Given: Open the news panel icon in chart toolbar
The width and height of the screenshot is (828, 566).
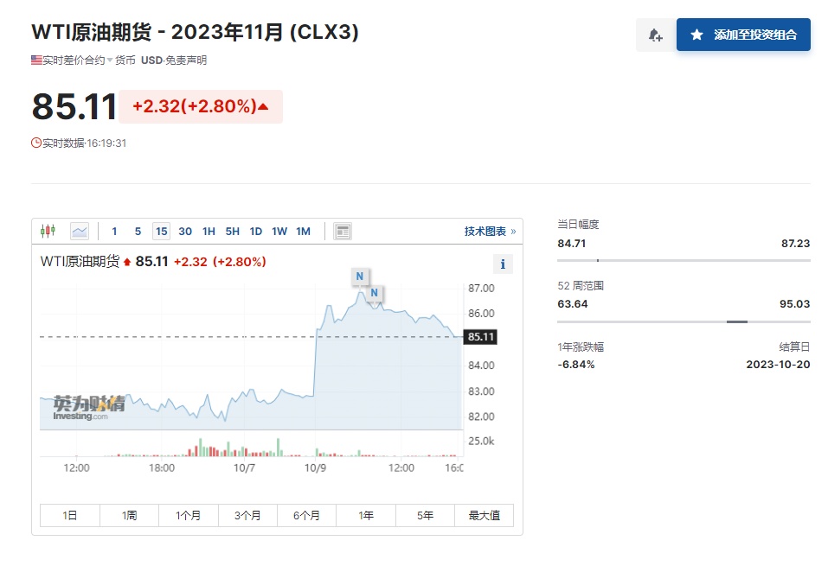Looking at the screenshot, I should click(343, 231).
